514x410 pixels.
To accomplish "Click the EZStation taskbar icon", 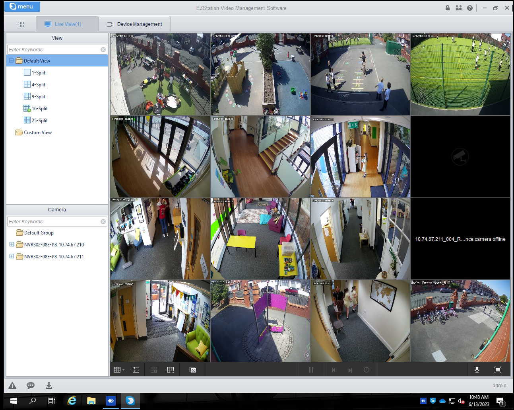I will [x=130, y=401].
